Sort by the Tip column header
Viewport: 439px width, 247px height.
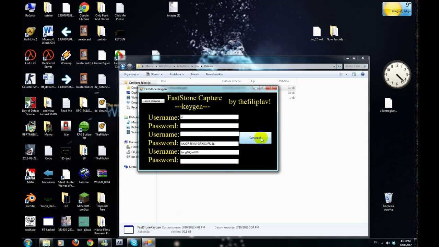click(253, 81)
